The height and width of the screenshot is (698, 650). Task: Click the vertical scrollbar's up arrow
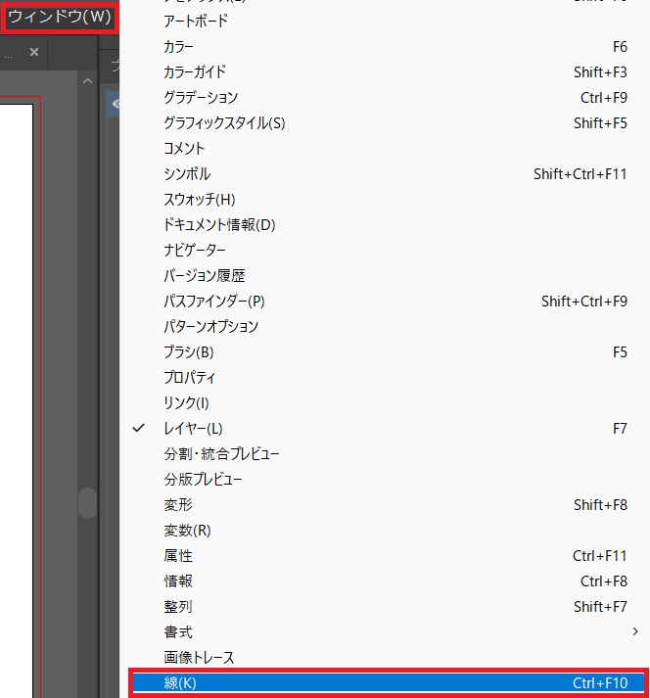[87, 83]
